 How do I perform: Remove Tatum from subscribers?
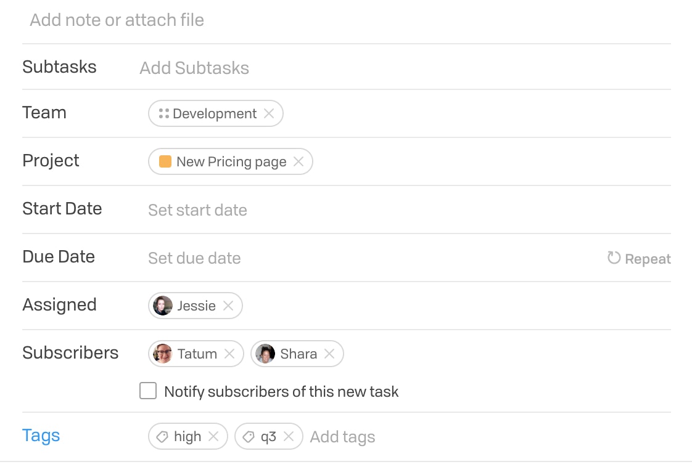[229, 354]
